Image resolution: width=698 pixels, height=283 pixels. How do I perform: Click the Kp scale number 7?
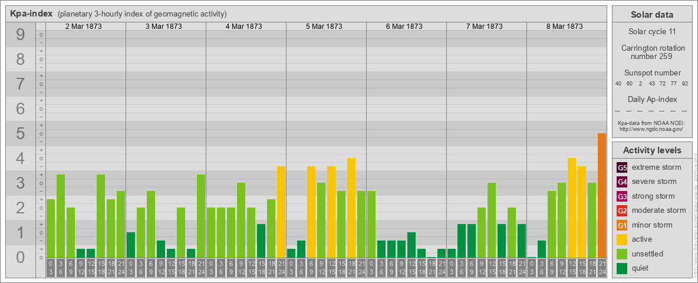click(21, 84)
